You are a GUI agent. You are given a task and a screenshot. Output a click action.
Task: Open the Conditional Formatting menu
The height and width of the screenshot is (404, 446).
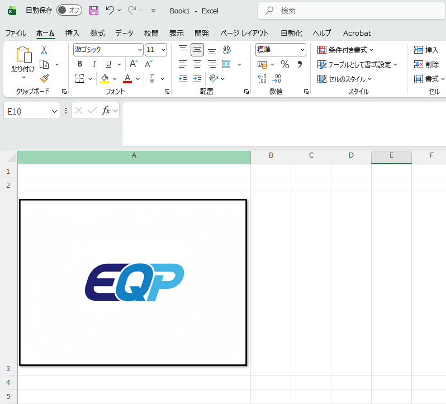pos(345,50)
